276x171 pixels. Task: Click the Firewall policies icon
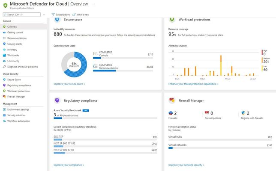tap(207, 113)
